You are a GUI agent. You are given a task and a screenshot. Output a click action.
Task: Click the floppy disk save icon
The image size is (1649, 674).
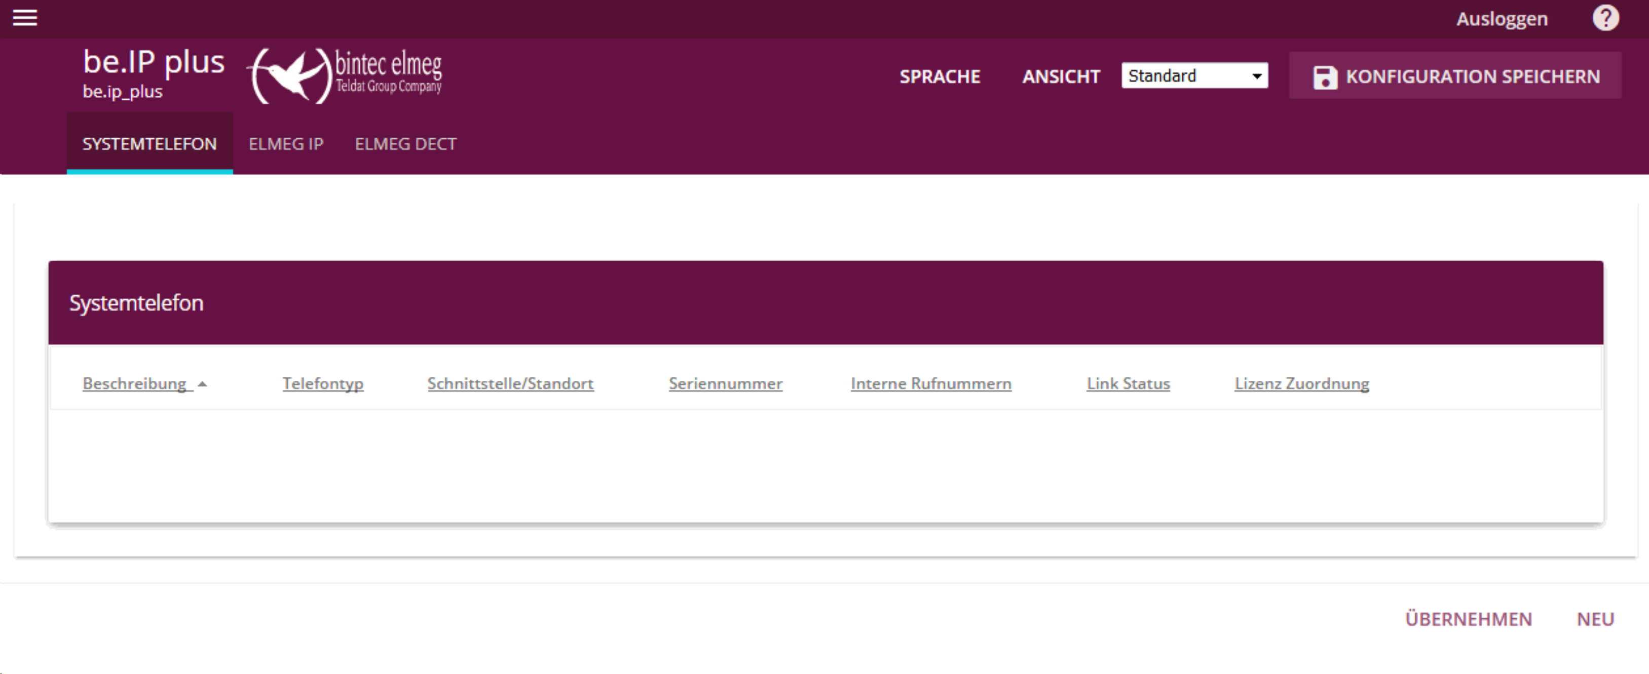[x=1325, y=77]
